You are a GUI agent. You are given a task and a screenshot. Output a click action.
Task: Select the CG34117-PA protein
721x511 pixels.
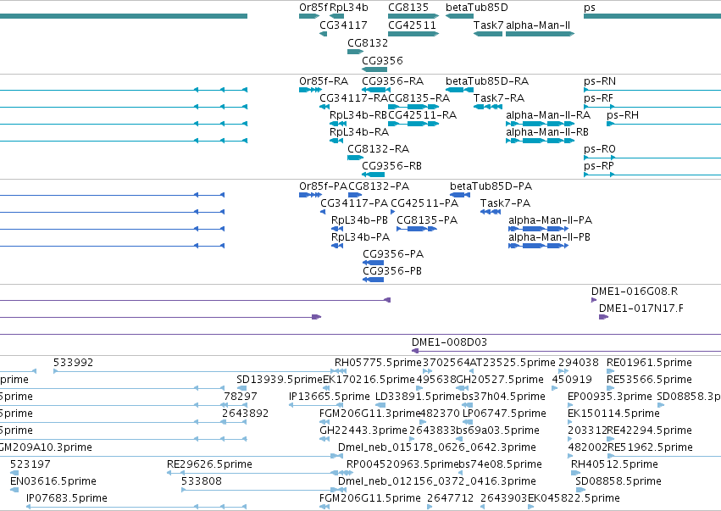point(323,212)
